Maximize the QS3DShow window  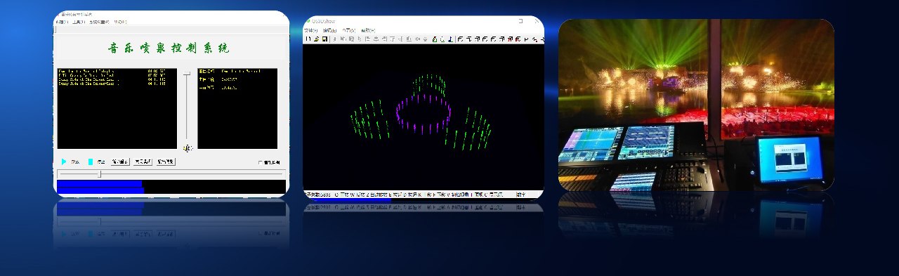click(520, 21)
